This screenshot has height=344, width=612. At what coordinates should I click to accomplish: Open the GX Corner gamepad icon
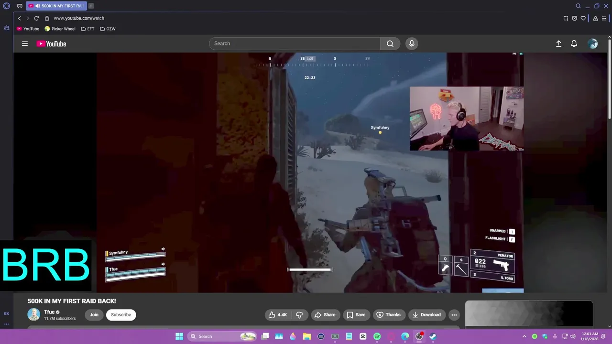click(x=20, y=6)
